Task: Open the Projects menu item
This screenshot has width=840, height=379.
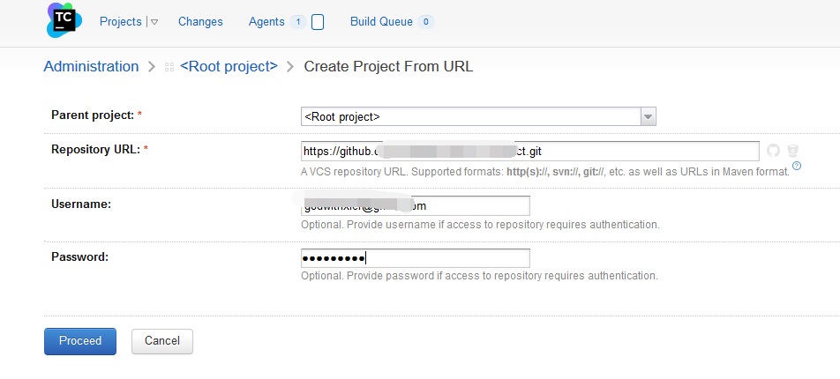Action: (x=121, y=21)
